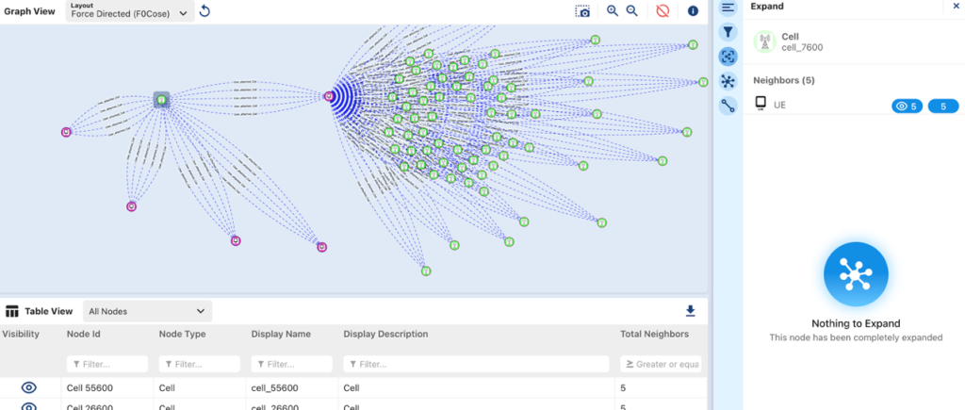The width and height of the screenshot is (965, 410).
Task: Focus the Total Neighbors greater-or-equal filter
Action: pos(661,365)
